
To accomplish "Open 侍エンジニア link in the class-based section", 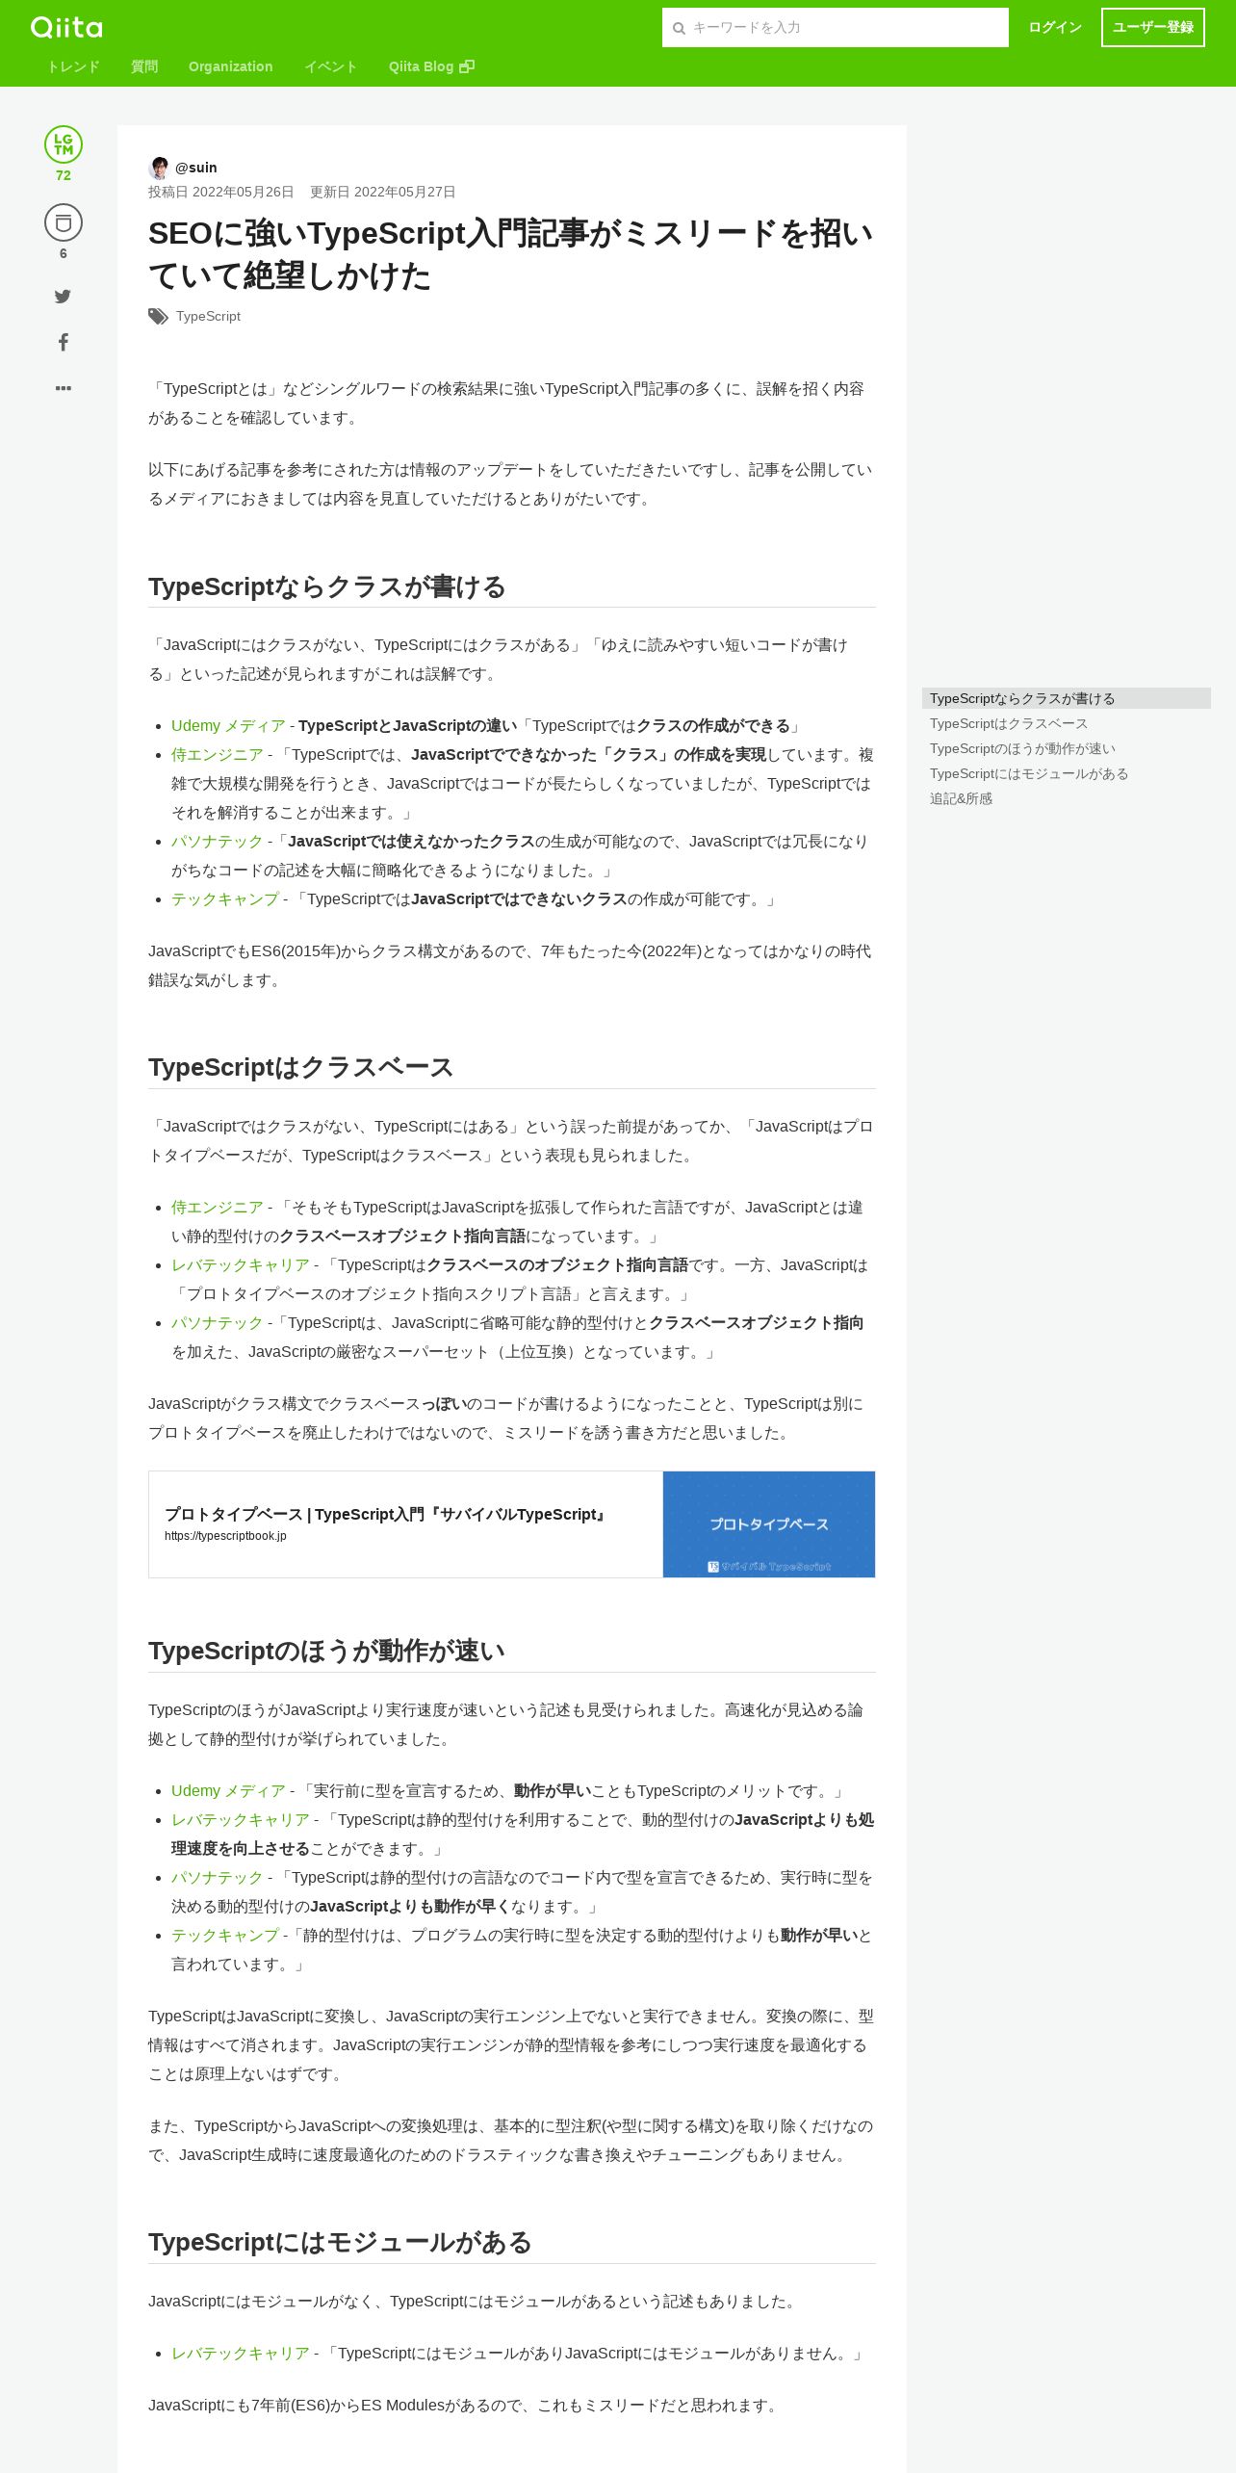I will pos(218,1208).
